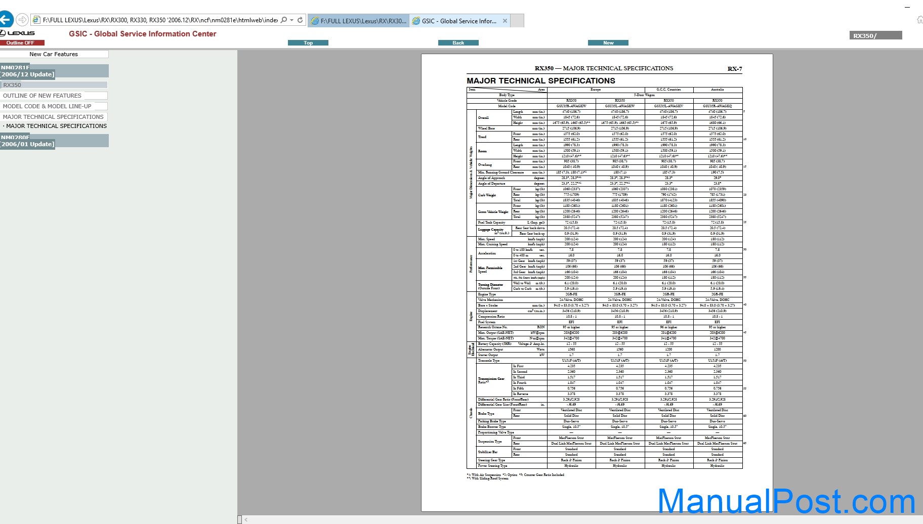
Task: Click the address bar URL field
Action: click(x=160, y=20)
